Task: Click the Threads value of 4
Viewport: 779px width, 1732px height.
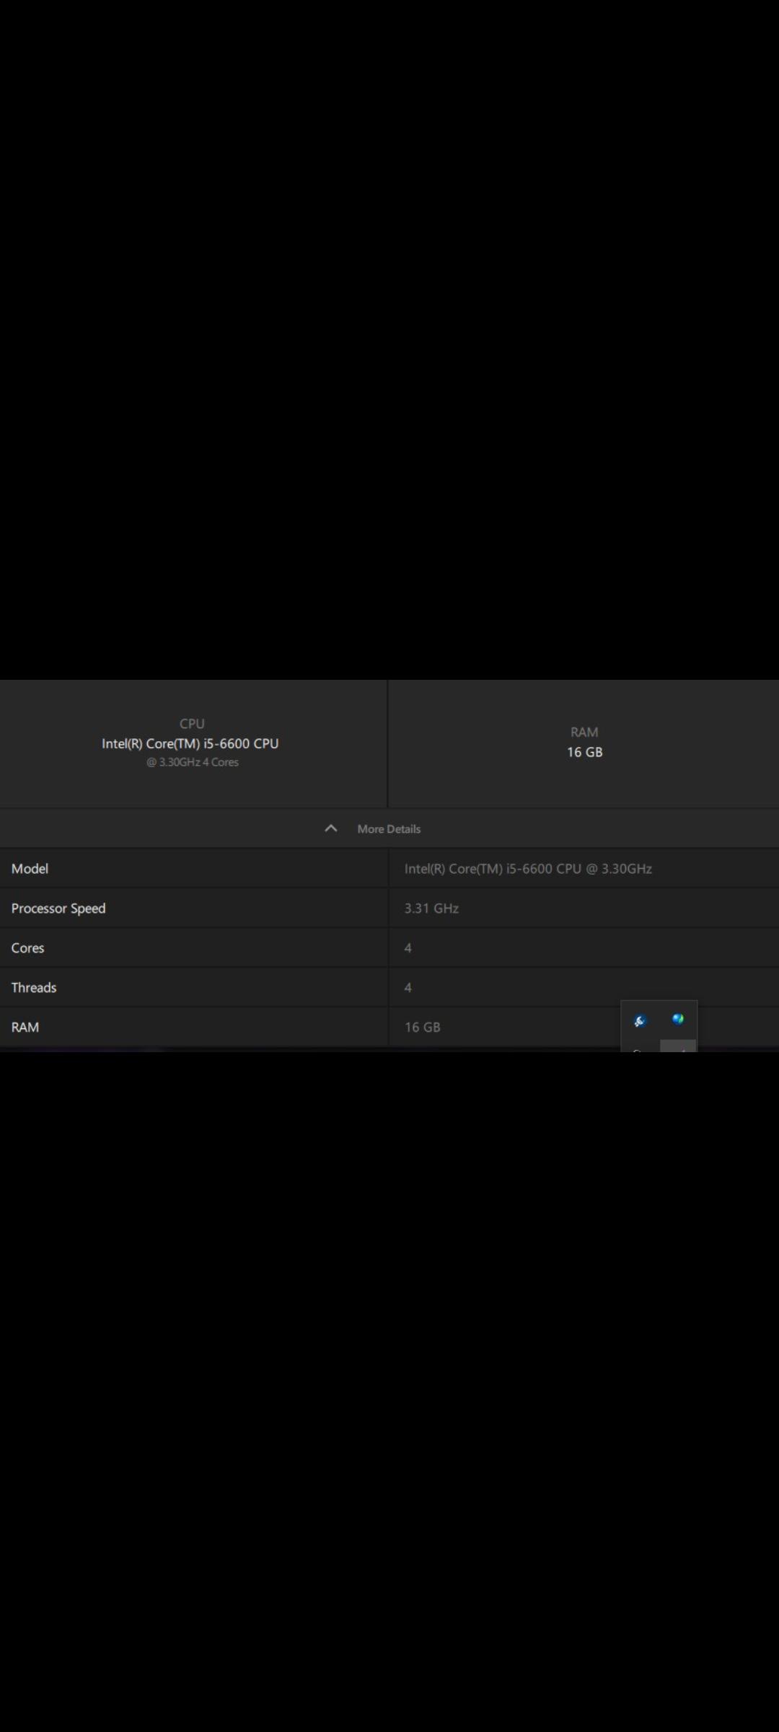Action: click(x=408, y=987)
